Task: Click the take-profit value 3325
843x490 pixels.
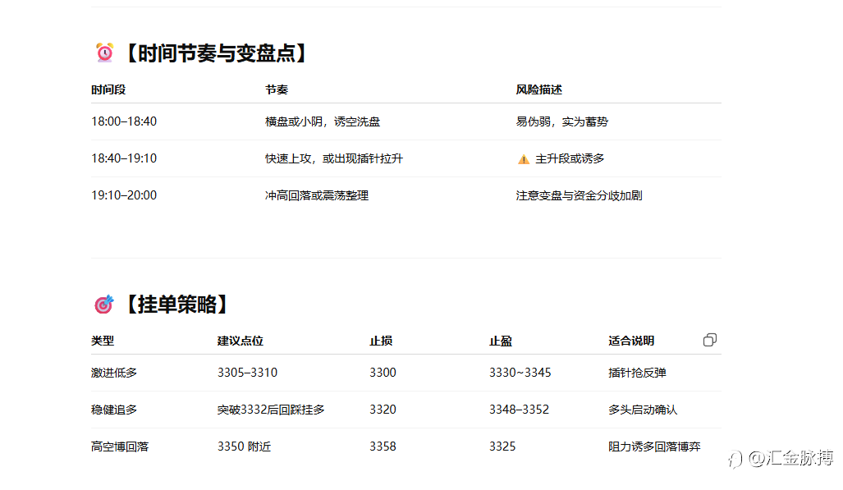Action: pyautogui.click(x=502, y=446)
